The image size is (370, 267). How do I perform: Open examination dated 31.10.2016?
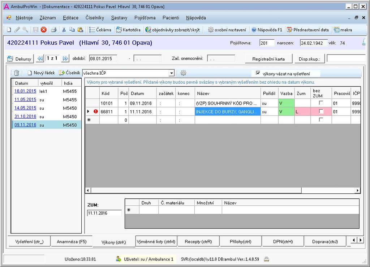pos(25,117)
